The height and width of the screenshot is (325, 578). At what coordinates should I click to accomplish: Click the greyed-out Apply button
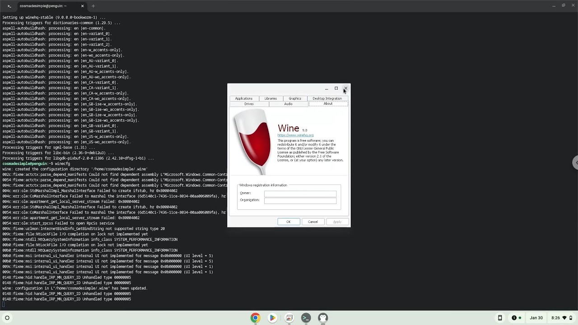(337, 222)
